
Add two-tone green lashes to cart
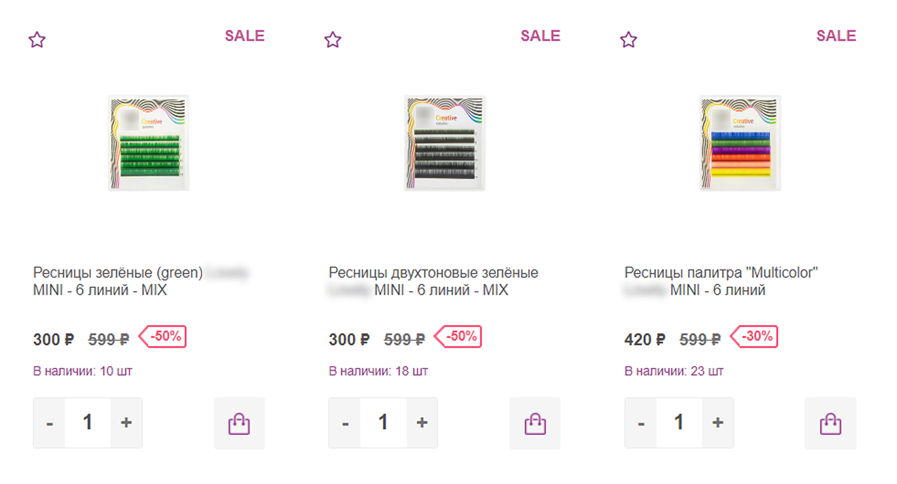point(535,423)
